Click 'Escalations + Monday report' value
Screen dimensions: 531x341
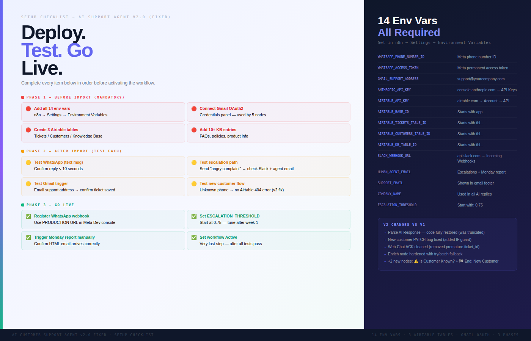point(481,172)
